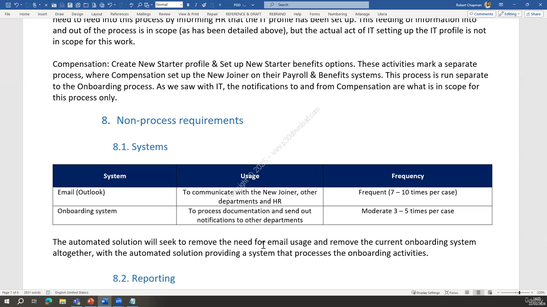Open the Normal style combo box
Screen dimensions: 547x307
tap(169, 5)
